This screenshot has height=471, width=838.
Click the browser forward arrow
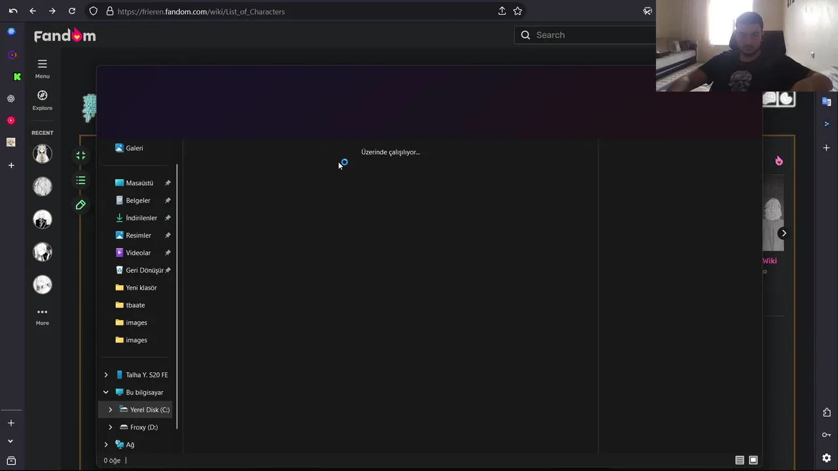[52, 11]
